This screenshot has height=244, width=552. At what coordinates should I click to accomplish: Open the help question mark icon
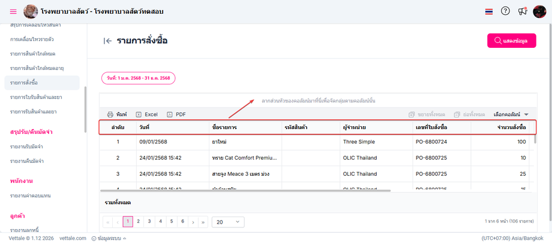pos(505,11)
